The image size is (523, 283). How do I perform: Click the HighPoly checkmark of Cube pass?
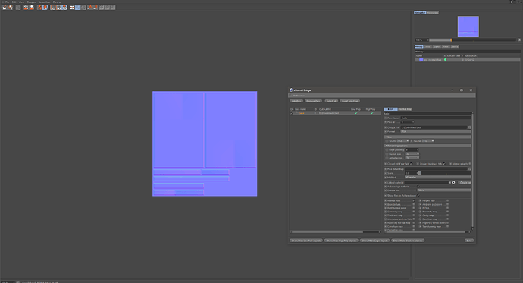[x=372, y=113]
